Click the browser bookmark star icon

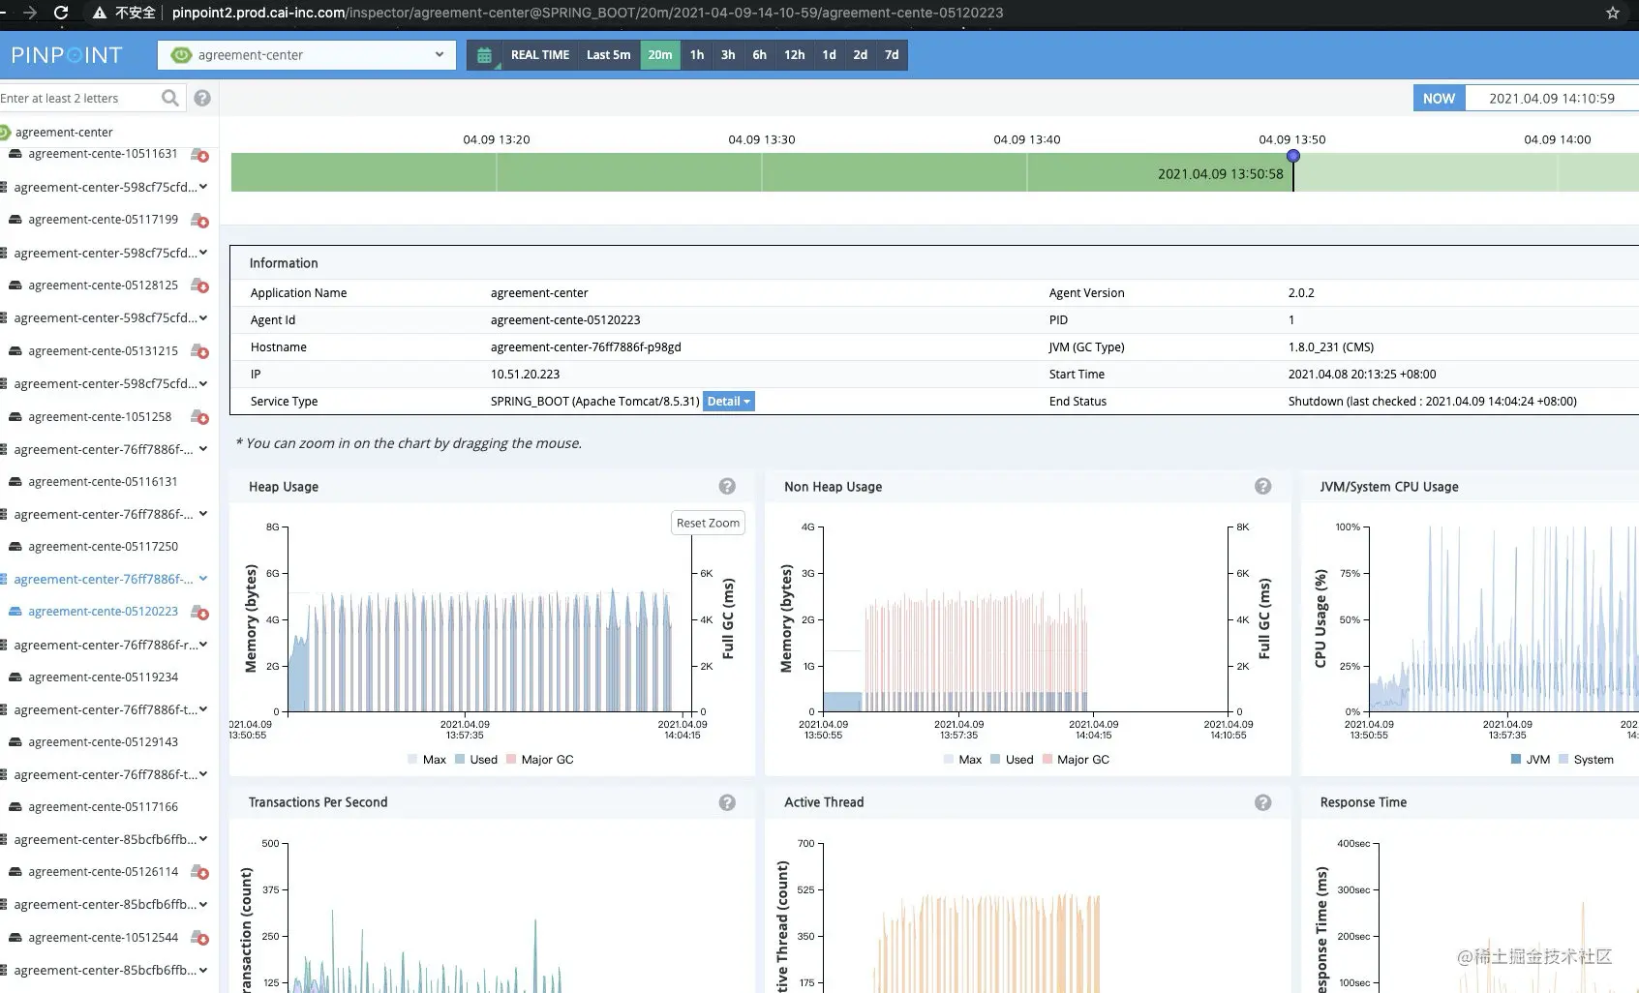click(1612, 13)
